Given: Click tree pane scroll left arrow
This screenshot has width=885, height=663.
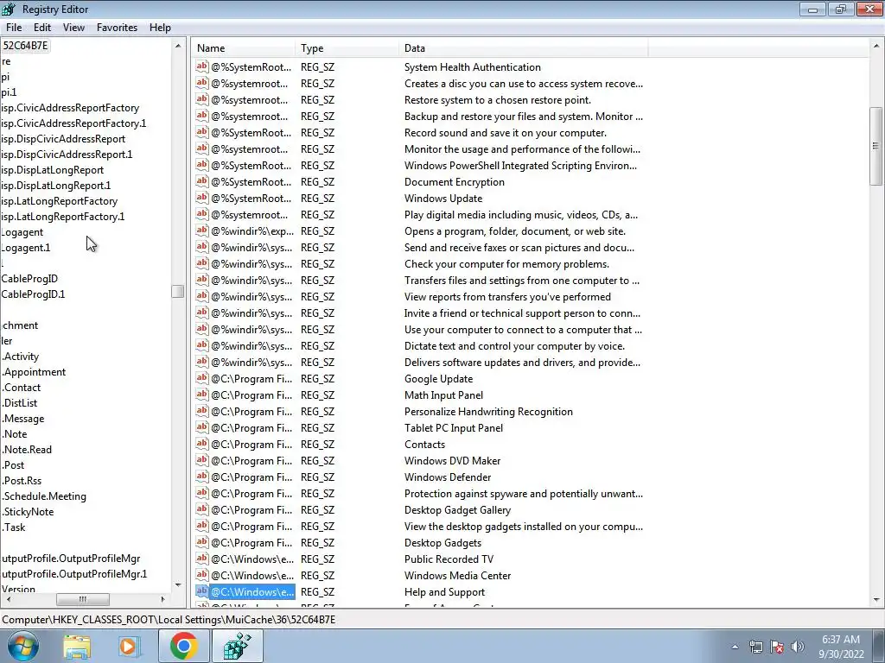Looking at the screenshot, I should click(7, 599).
